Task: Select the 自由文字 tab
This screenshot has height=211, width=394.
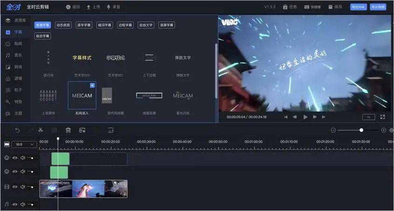Action: click(146, 25)
